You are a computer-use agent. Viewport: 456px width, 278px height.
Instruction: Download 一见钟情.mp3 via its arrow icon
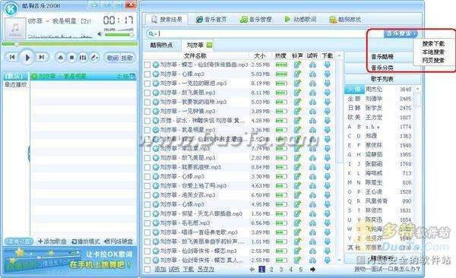(x=327, y=112)
